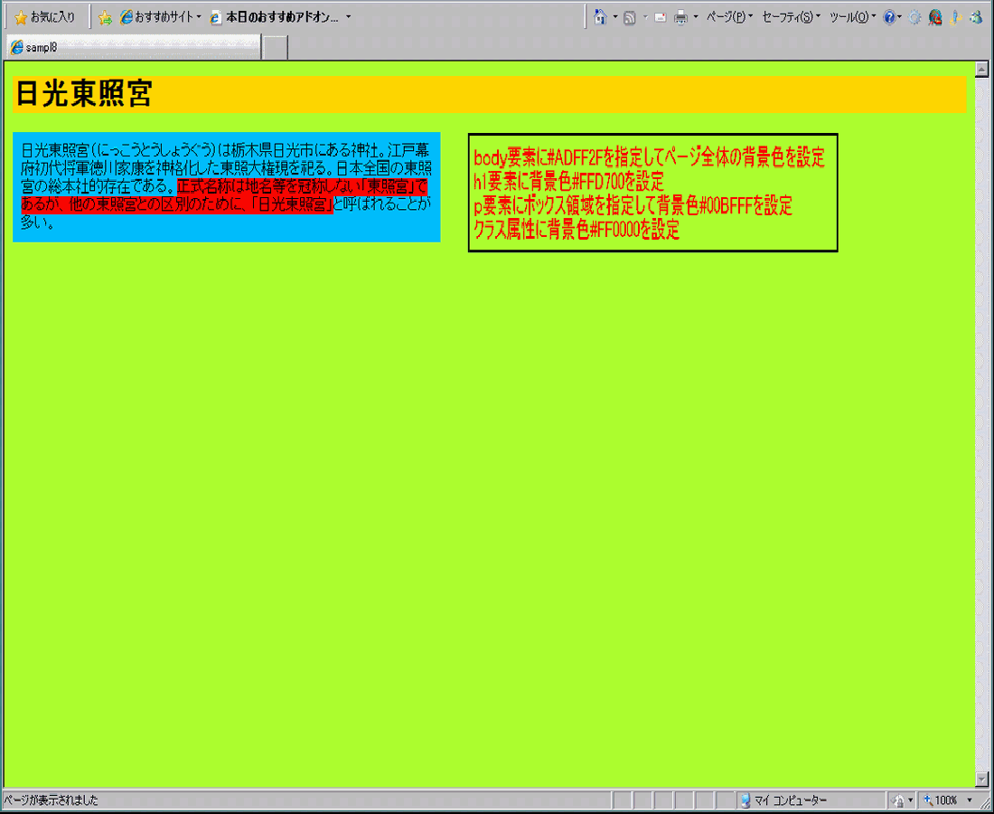
Task: Select the sampl8 browser tab
Action: tap(135, 48)
